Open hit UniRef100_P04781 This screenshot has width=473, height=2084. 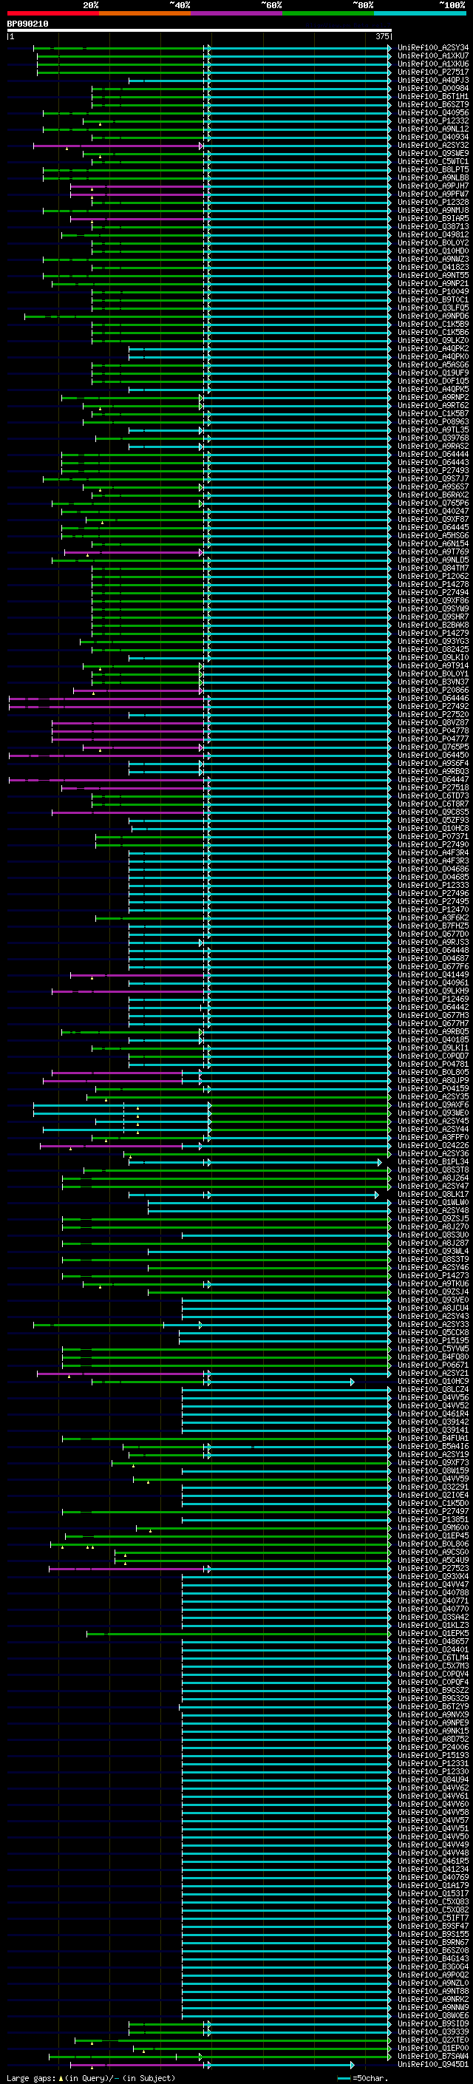click(433, 1065)
